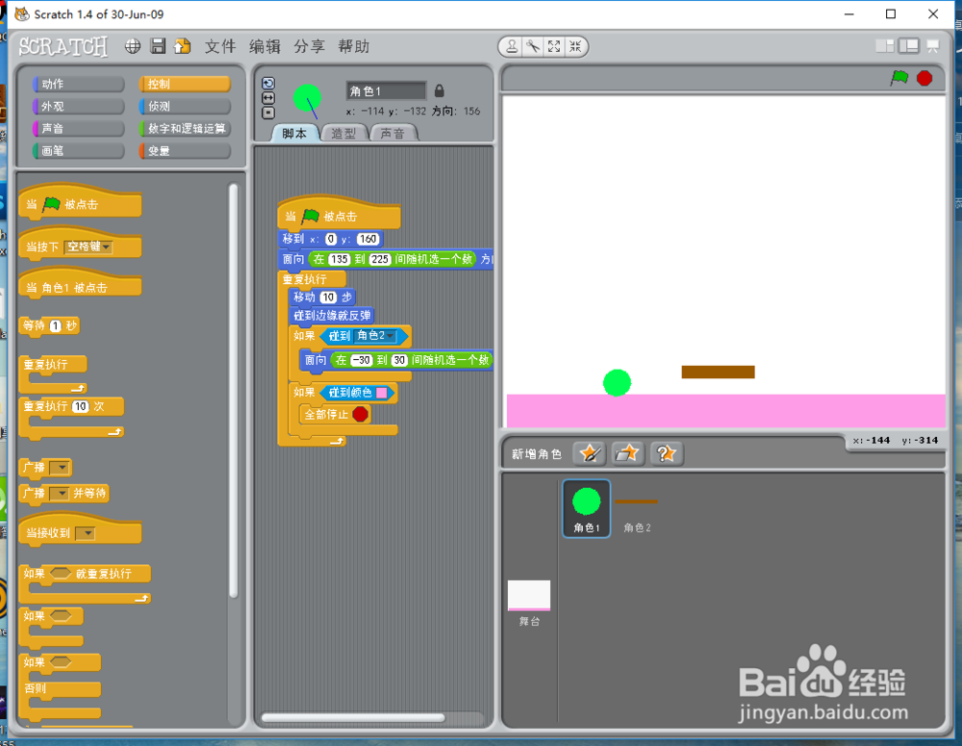
Task: Click the 1 second value in 等待 block
Action: click(55, 326)
